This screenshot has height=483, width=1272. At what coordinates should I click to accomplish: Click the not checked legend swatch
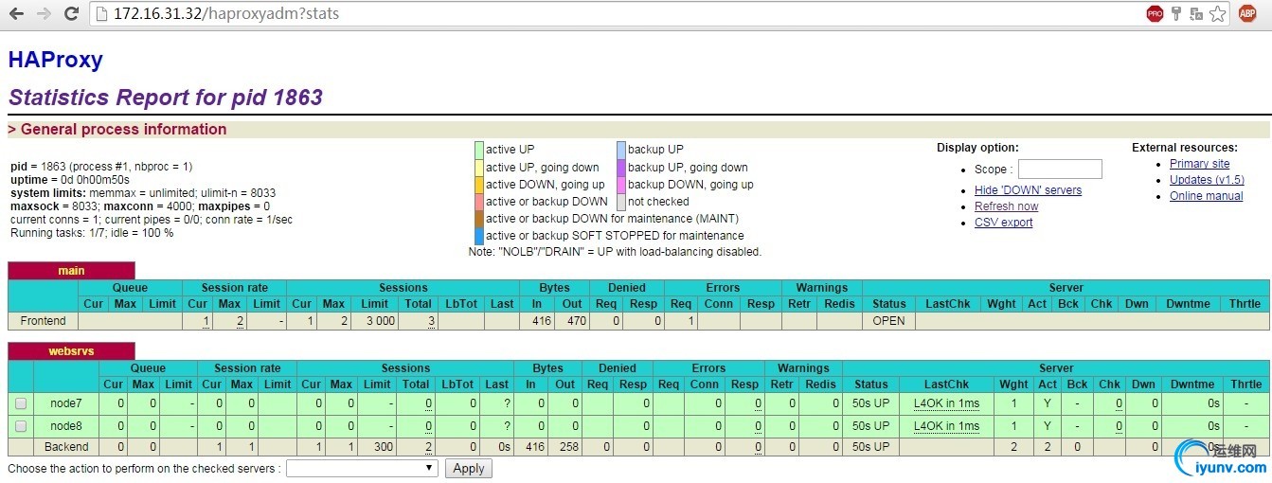coord(620,202)
